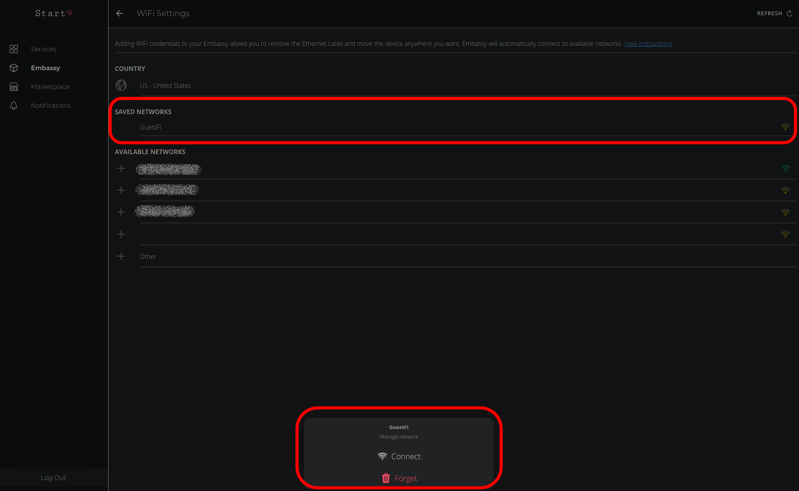Change the US - United States country
The image size is (799, 491).
(x=165, y=85)
